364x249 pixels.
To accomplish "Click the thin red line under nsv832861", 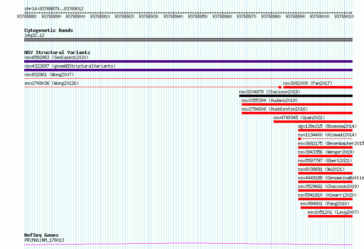I will pyautogui.click(x=188, y=79).
